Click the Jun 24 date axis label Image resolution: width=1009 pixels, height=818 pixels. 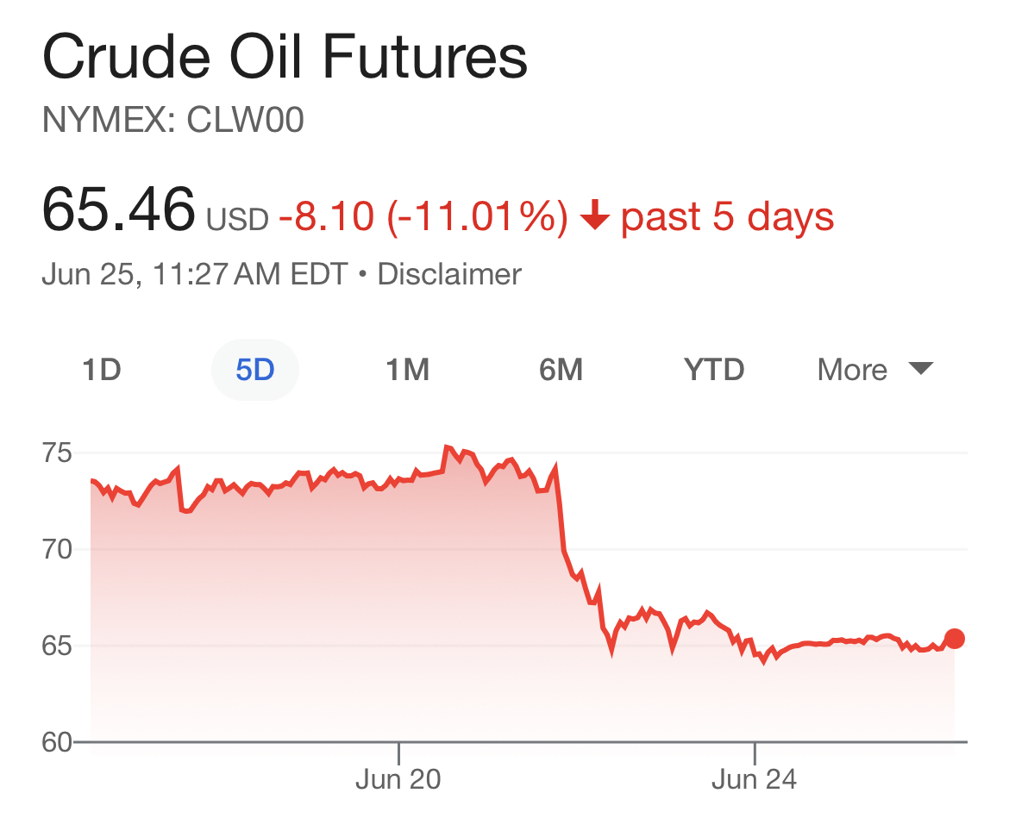click(x=754, y=780)
